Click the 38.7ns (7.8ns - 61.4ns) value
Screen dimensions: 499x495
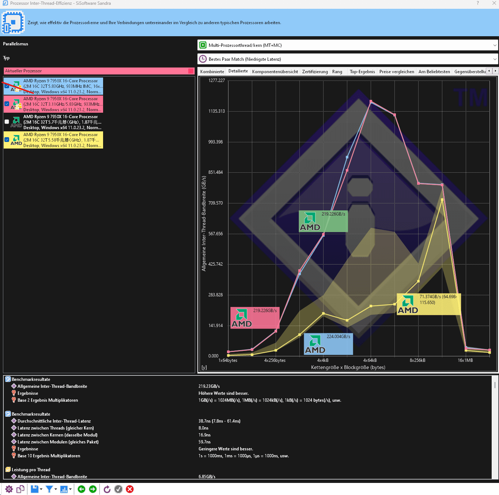click(x=219, y=421)
